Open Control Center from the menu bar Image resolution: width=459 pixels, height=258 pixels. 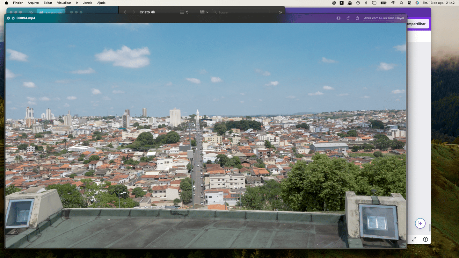click(x=410, y=3)
